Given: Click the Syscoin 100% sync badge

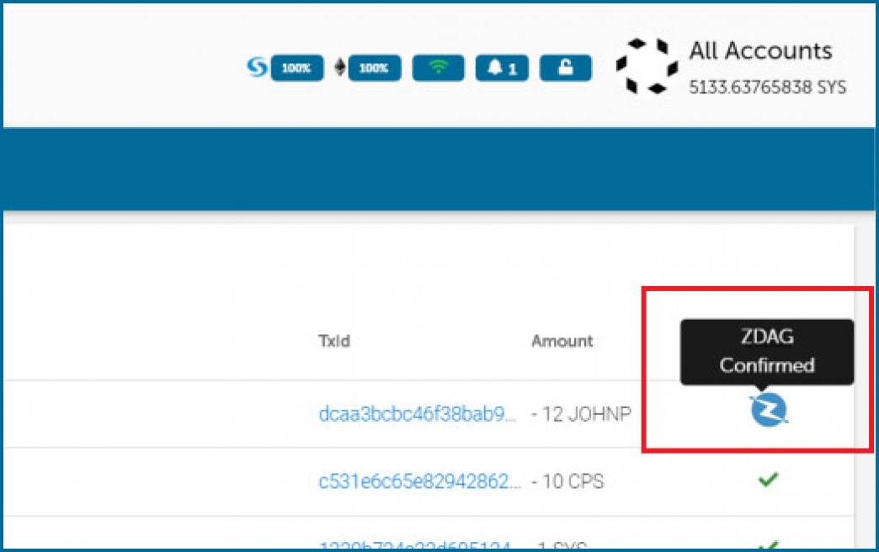Looking at the screenshot, I should click(x=296, y=68).
